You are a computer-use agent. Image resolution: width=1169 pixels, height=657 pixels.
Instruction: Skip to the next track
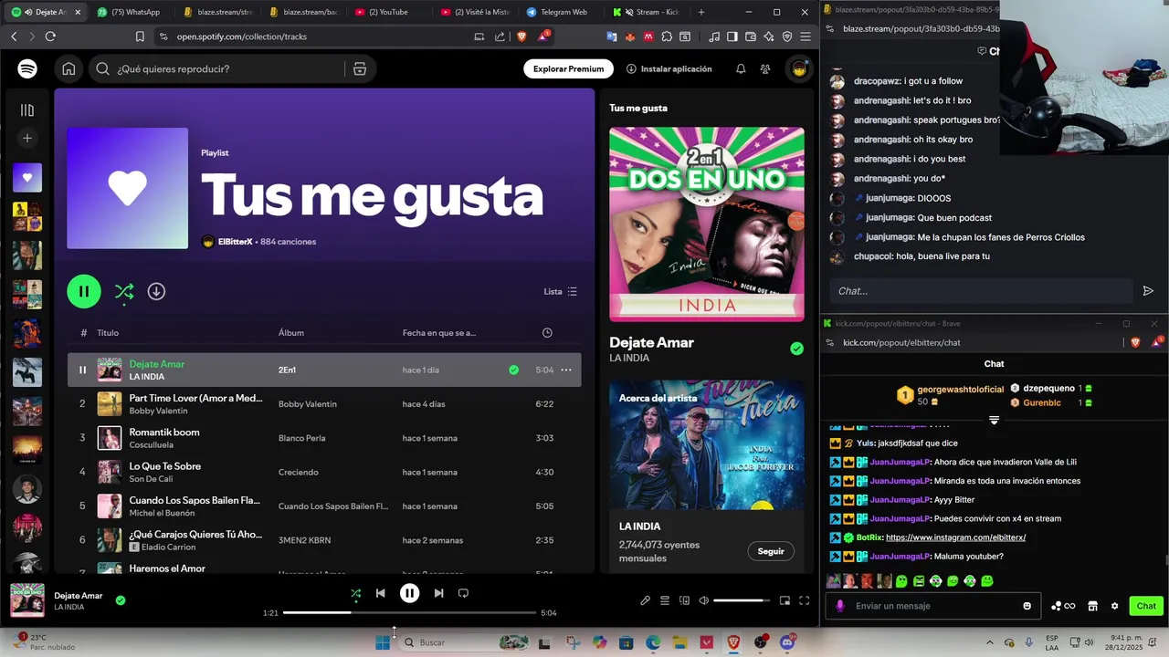tap(438, 593)
